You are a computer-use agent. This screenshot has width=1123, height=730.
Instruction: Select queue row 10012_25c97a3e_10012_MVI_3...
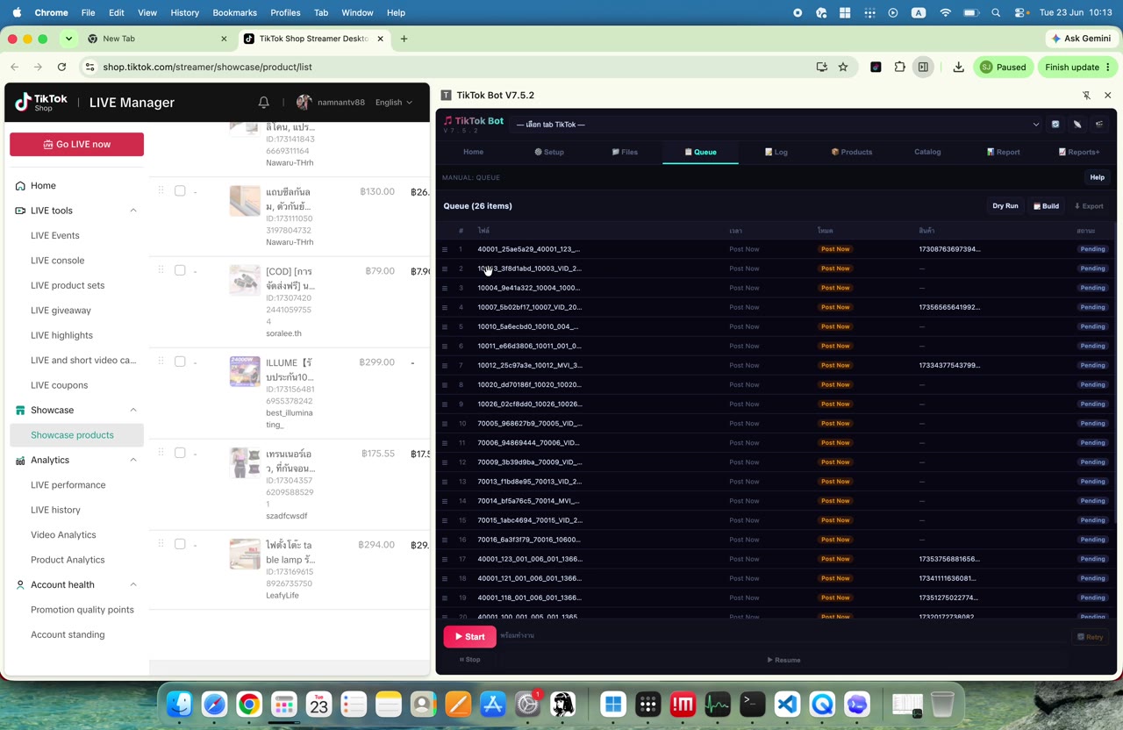pyautogui.click(x=776, y=366)
